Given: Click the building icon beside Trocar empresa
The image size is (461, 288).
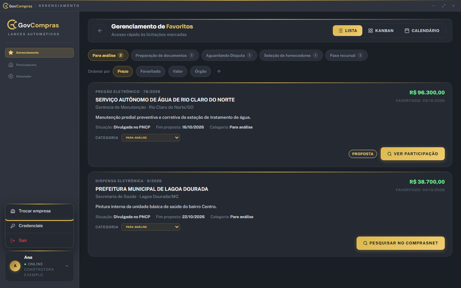Looking at the screenshot, I should (13, 211).
